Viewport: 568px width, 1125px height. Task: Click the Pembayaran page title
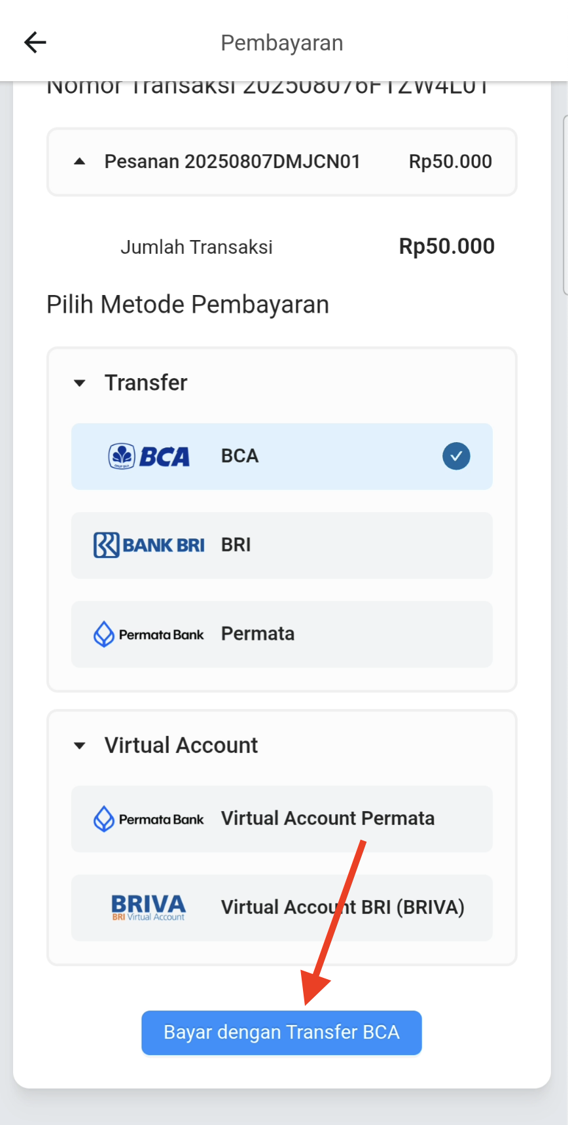click(282, 43)
